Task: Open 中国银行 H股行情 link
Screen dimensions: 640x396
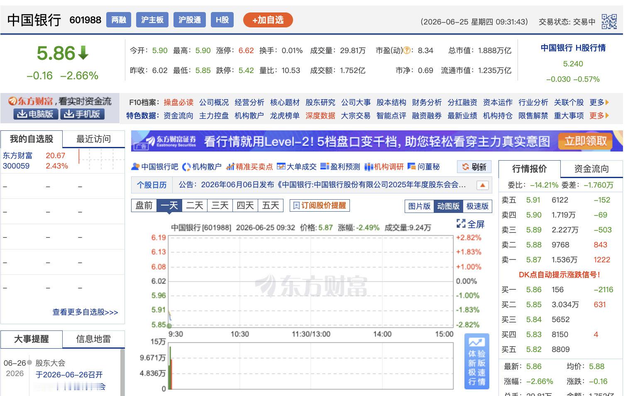Action: [573, 48]
